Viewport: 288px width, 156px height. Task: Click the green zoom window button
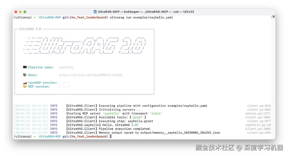[25, 12]
